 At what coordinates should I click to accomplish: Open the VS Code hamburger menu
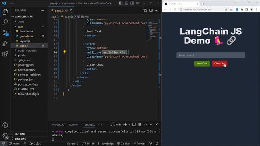pos(12,3)
